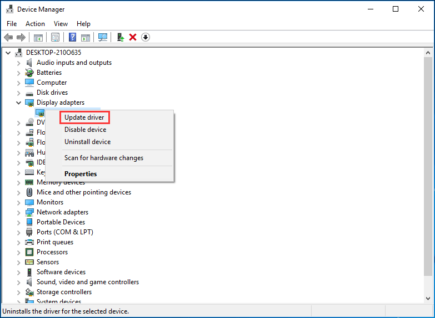Click the Update driver toolbar icon
The width and height of the screenshot is (435, 318).
120,37
